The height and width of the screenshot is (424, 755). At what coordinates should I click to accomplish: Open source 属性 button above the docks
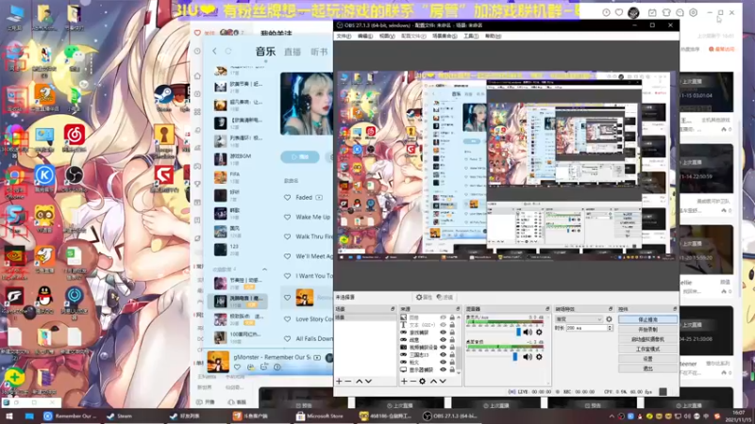tap(424, 298)
